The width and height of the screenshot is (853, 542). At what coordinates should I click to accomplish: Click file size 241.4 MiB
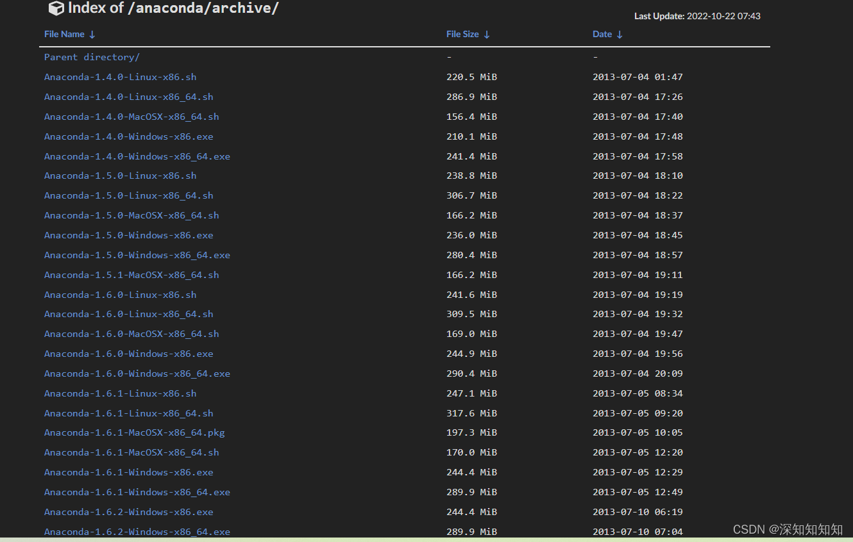point(471,156)
